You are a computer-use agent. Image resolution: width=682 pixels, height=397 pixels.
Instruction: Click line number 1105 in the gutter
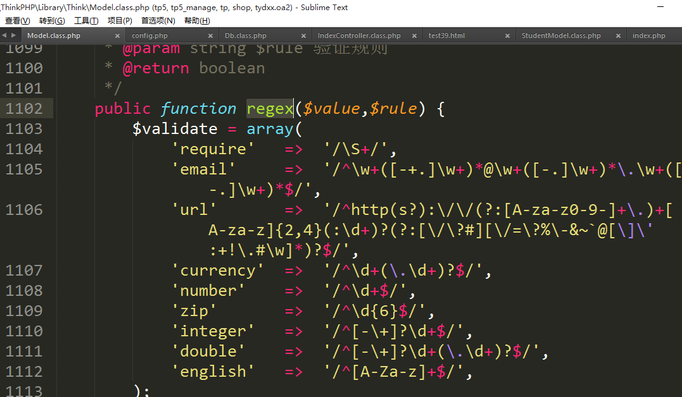point(24,169)
